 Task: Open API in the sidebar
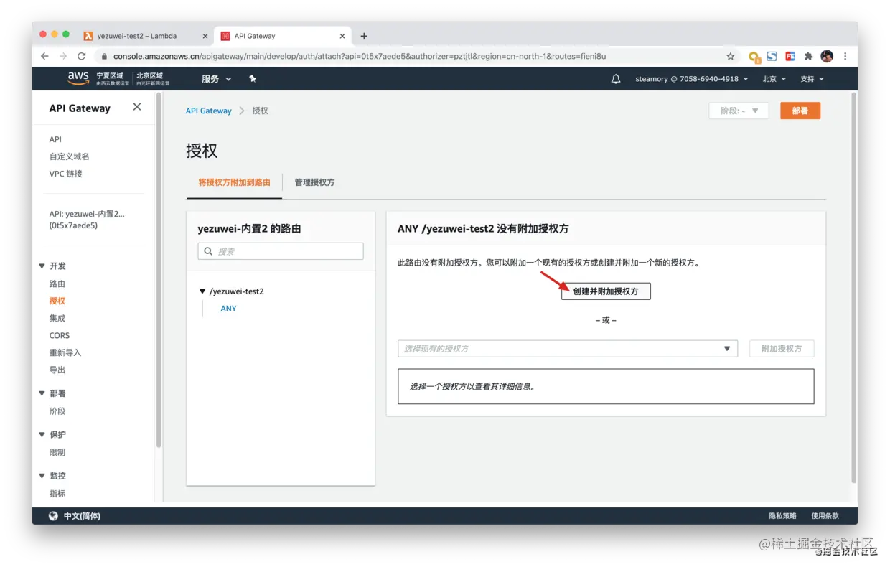tap(55, 140)
